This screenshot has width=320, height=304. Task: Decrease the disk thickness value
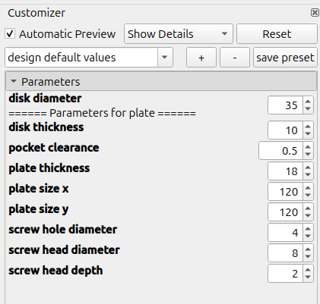(x=308, y=133)
